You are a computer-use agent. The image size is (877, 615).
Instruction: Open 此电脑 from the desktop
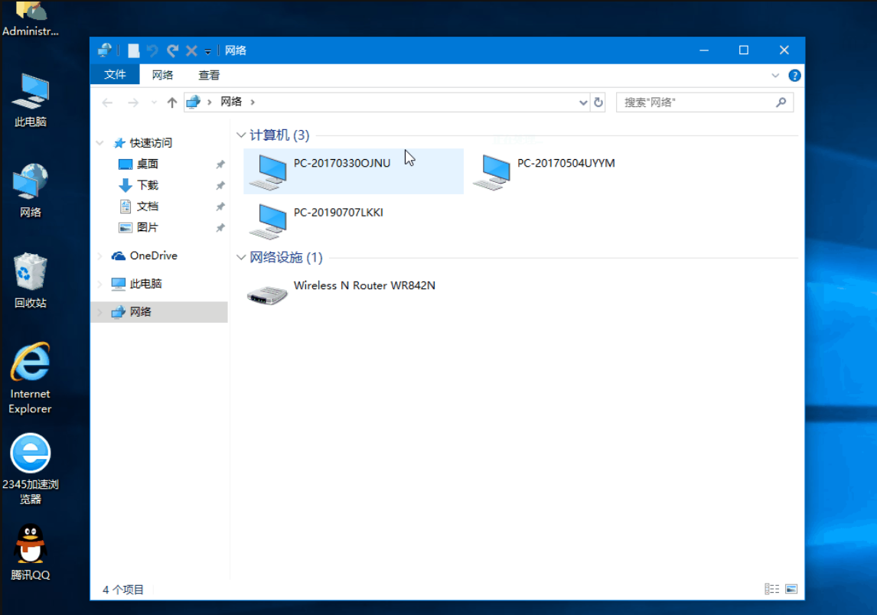click(x=30, y=92)
